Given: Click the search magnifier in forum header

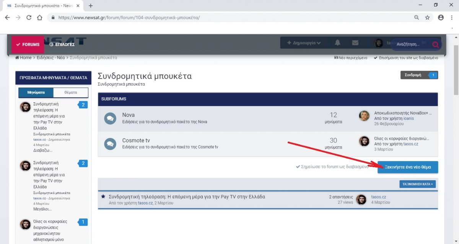Looking at the screenshot, I should click(x=435, y=44).
